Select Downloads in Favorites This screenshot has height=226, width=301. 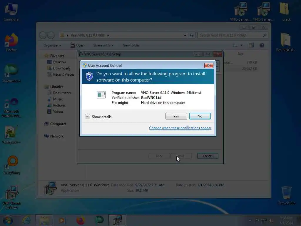point(62,68)
